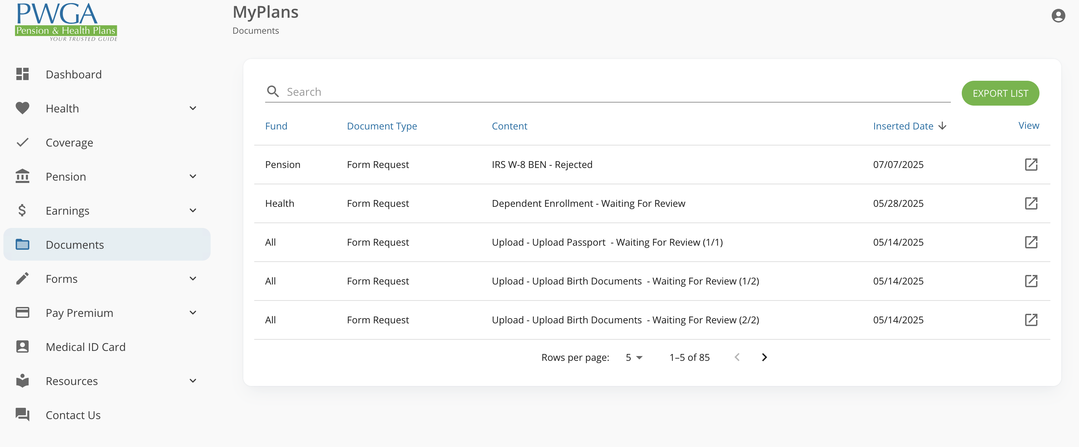This screenshot has width=1079, height=447.
Task: Select the Coverage menu item
Action: [107, 142]
